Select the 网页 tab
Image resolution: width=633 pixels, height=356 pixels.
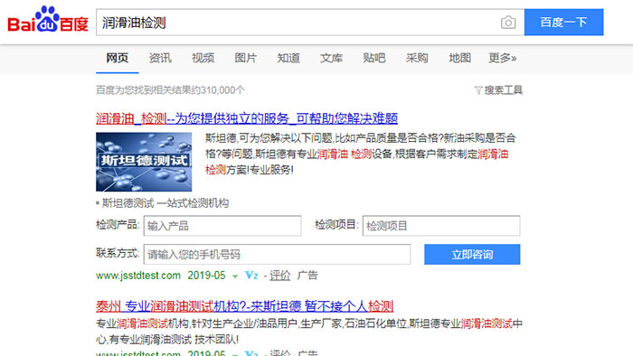pos(117,58)
